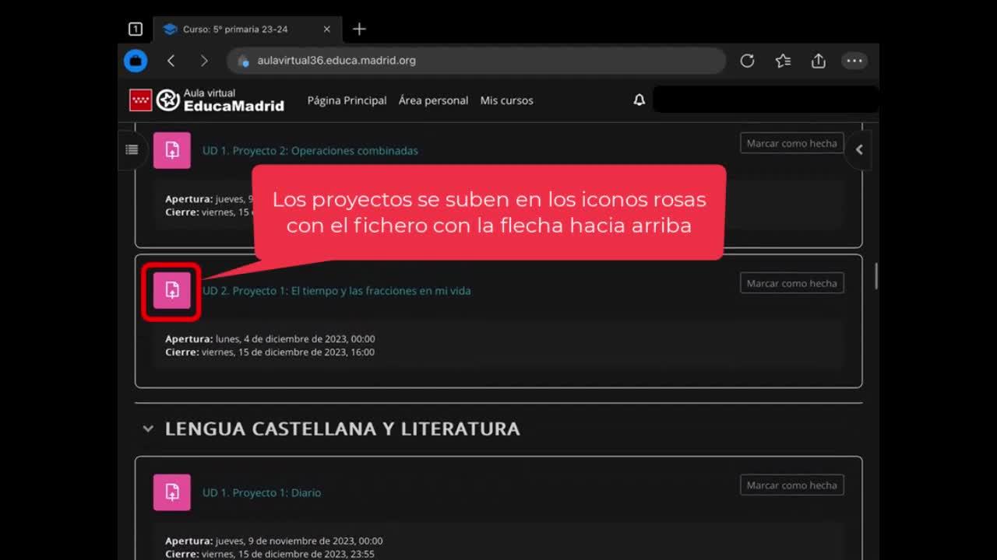
Task: Close the Curso: 5º primaria 23-24 tab
Action: point(326,30)
